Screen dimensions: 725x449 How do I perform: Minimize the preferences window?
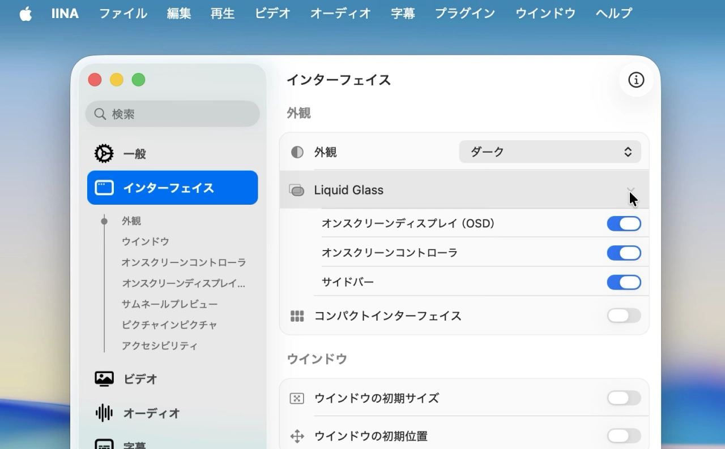click(x=117, y=80)
